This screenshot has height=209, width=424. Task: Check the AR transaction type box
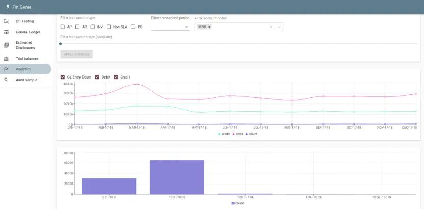[x=77, y=27]
